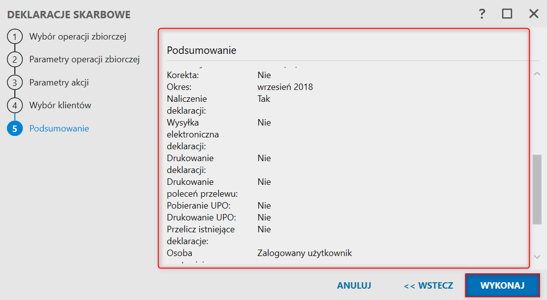
Task: Click the step 1 circle icon
Action: click(x=15, y=37)
